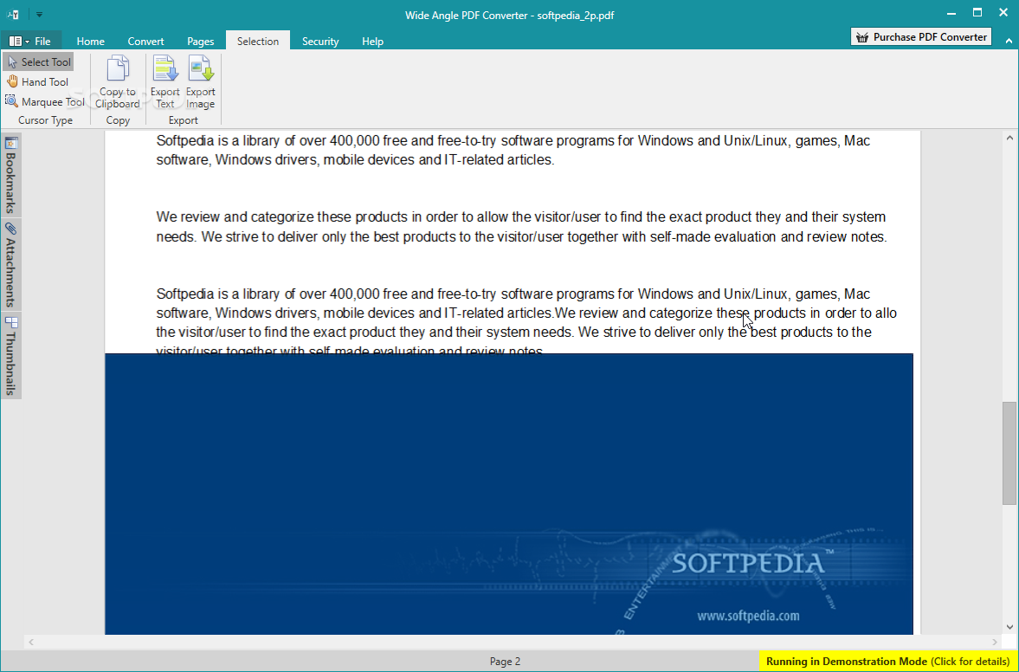Image resolution: width=1019 pixels, height=672 pixels.
Task: Open the Pages ribbon tab
Action: click(x=200, y=41)
